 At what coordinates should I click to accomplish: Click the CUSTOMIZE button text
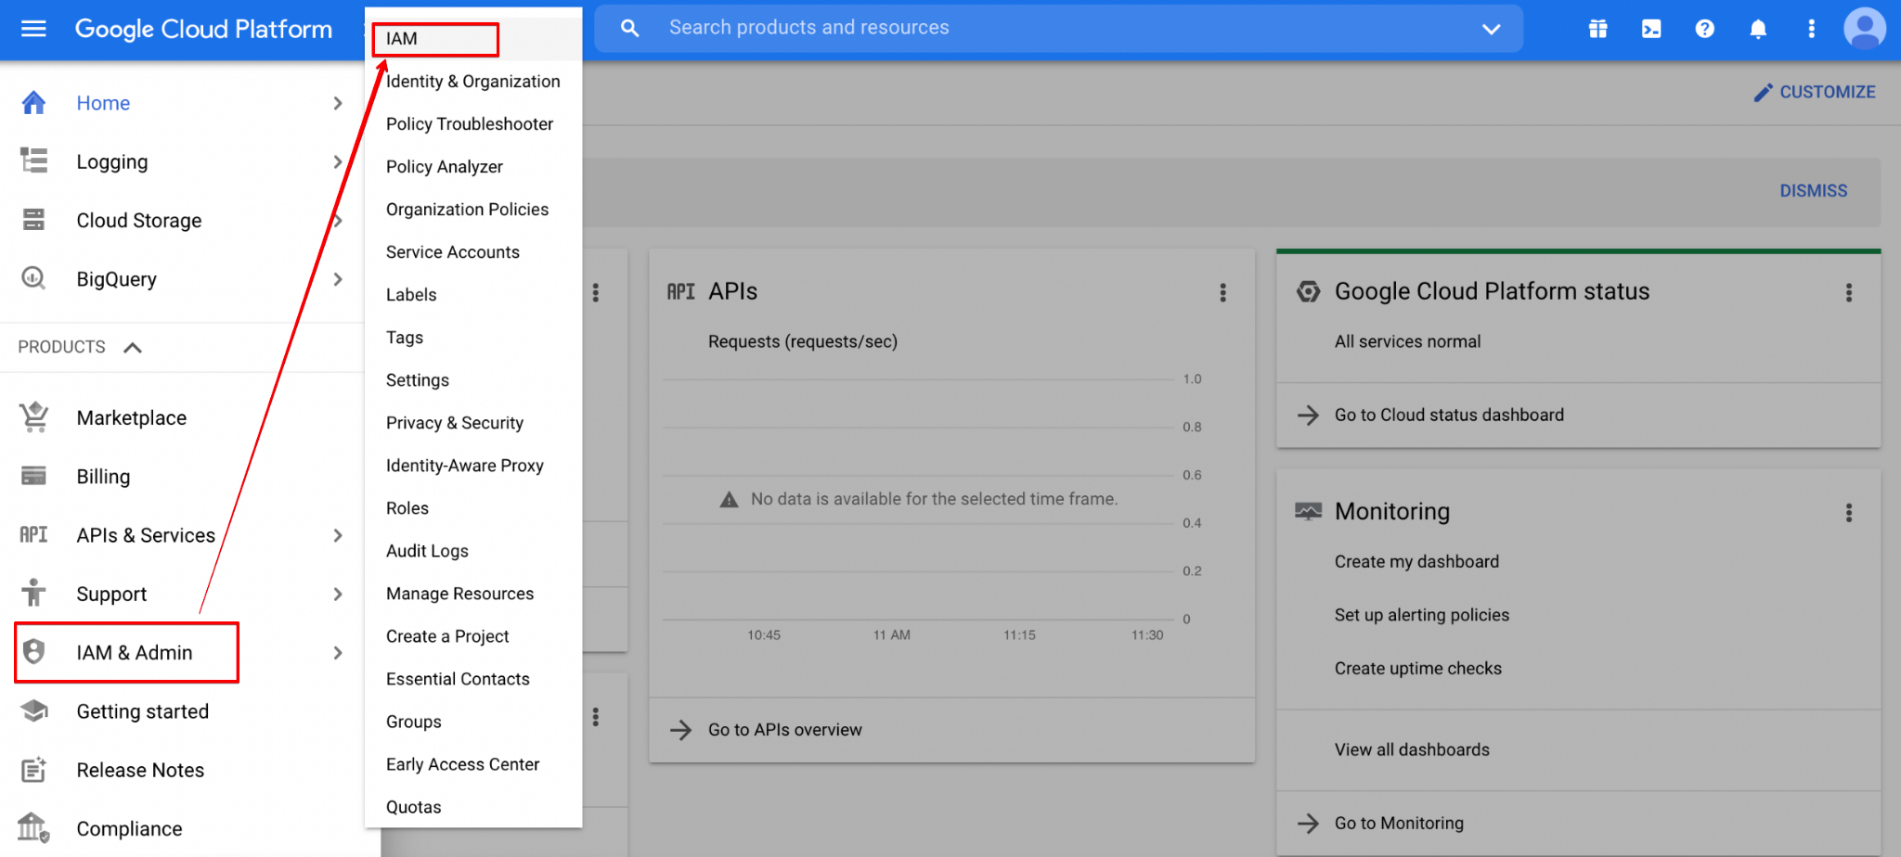tap(1827, 92)
